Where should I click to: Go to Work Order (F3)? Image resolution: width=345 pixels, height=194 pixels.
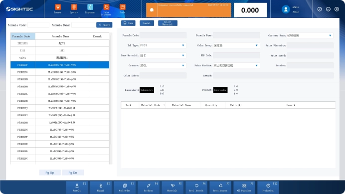[x=125, y=187]
